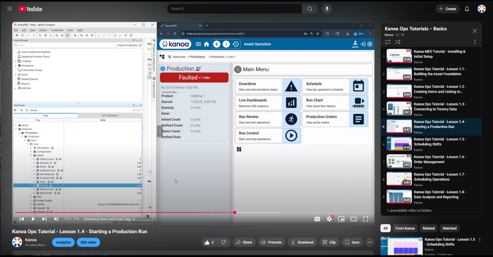
Task: Open Lesson 1.8 Data Analysis and Reporting
Action: tap(431, 197)
